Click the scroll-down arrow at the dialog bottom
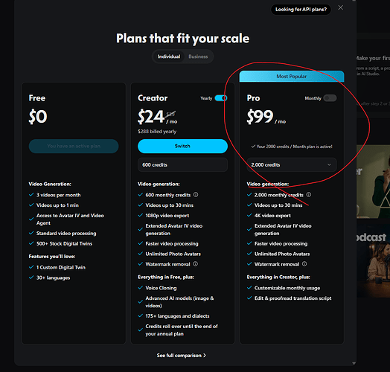This screenshot has width=390, height=372. point(354,363)
